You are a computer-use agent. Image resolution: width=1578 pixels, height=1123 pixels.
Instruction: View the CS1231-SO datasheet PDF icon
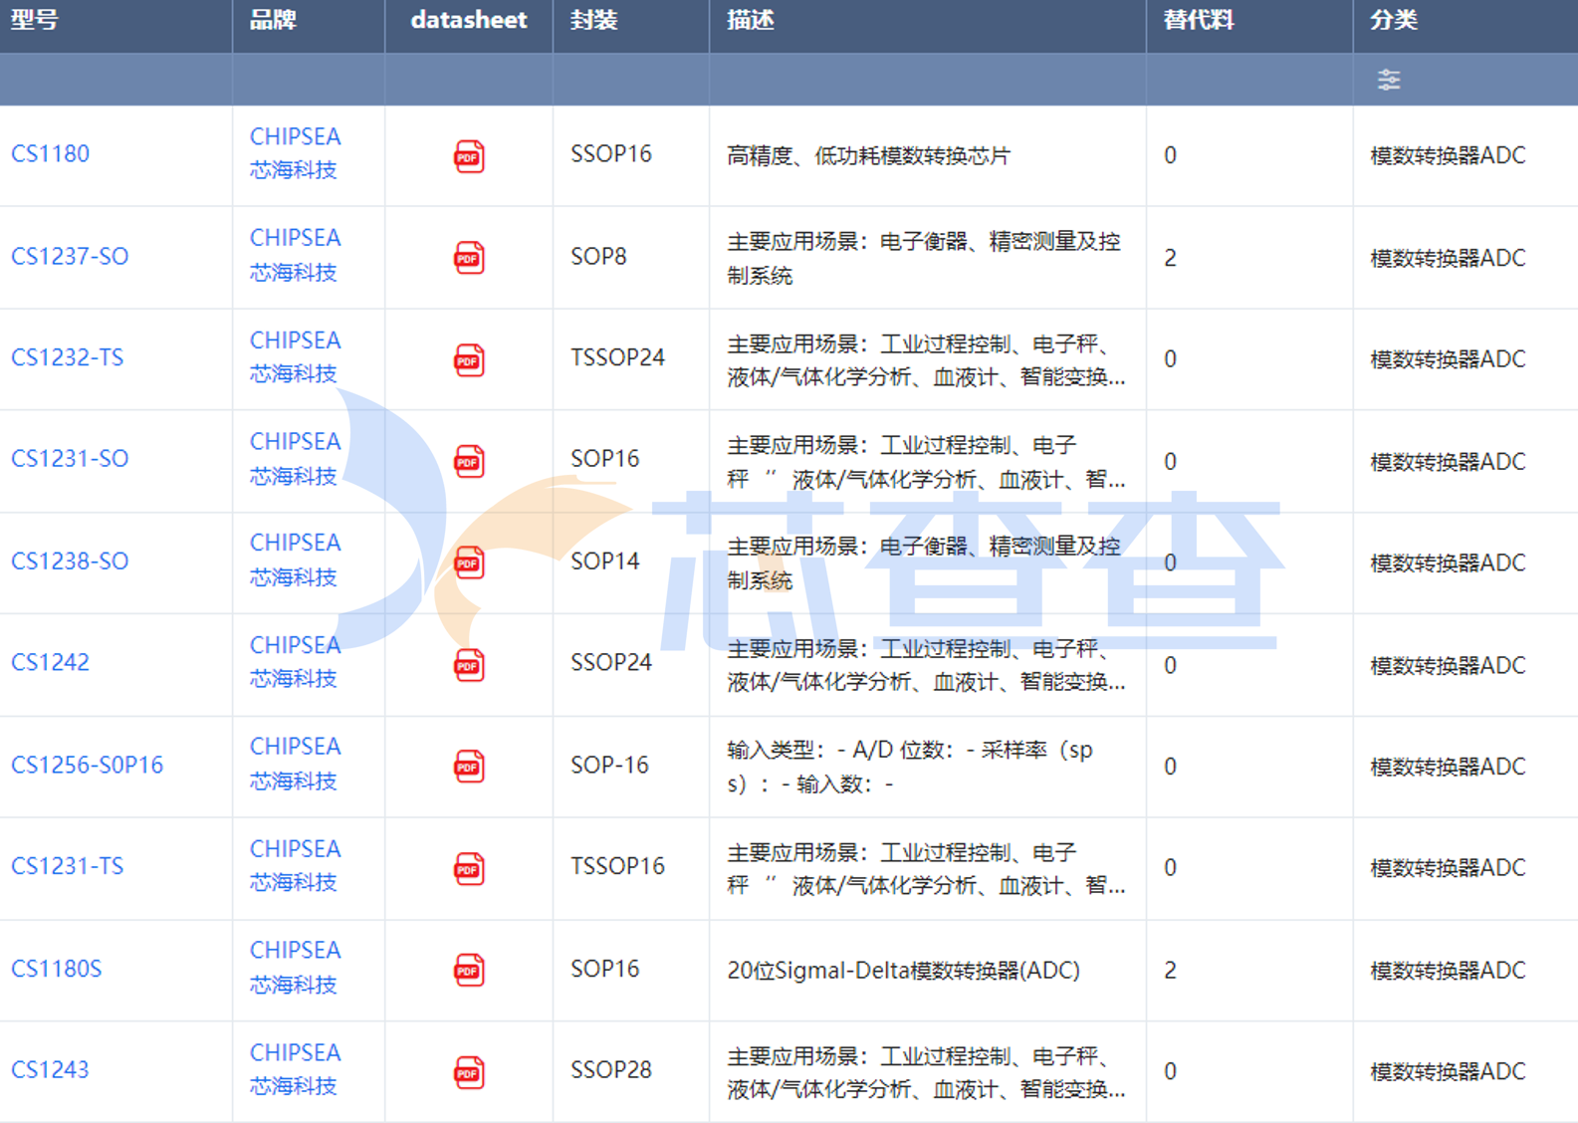point(469,462)
